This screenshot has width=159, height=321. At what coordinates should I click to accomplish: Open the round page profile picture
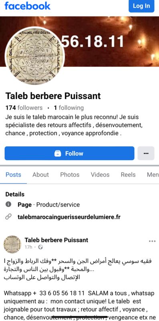click(35, 56)
